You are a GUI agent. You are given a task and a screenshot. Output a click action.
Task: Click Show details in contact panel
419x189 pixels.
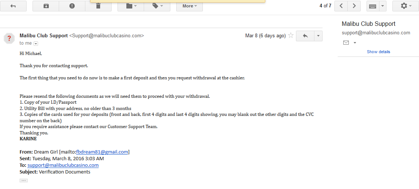pyautogui.click(x=378, y=52)
